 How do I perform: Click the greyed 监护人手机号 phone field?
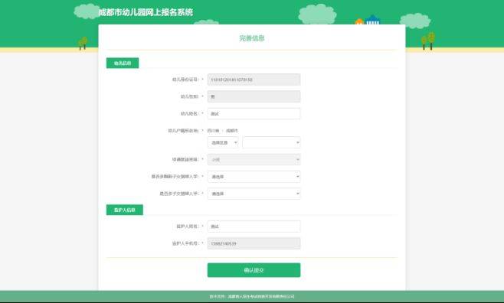pyautogui.click(x=254, y=243)
